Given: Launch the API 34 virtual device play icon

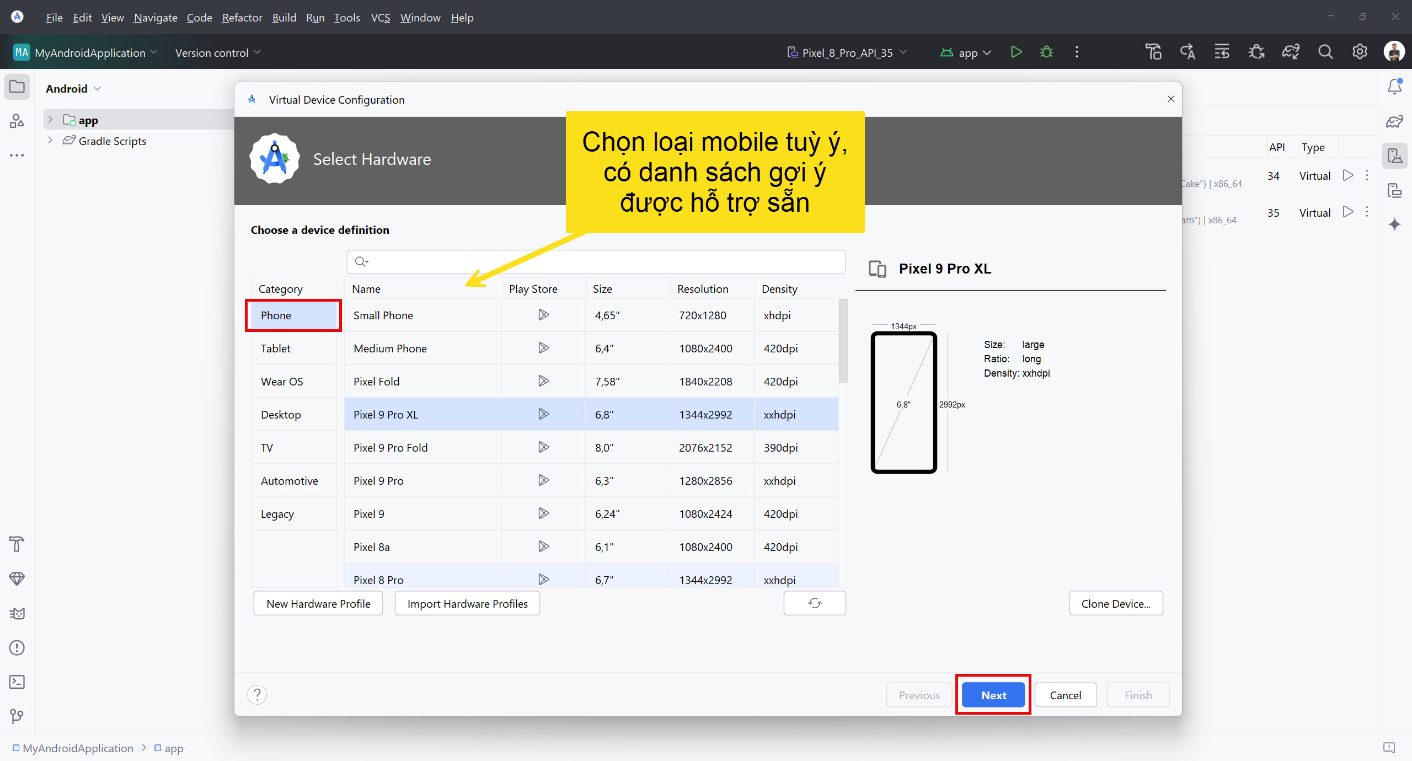Looking at the screenshot, I should [1348, 175].
